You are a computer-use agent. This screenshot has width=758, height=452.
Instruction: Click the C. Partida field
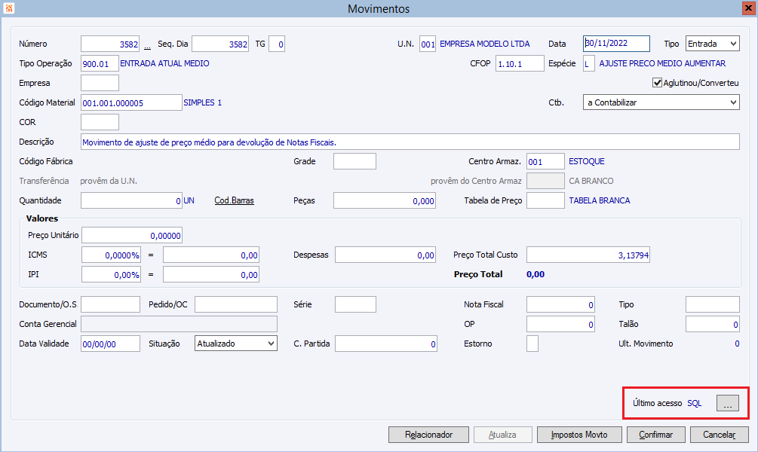pyautogui.click(x=385, y=344)
